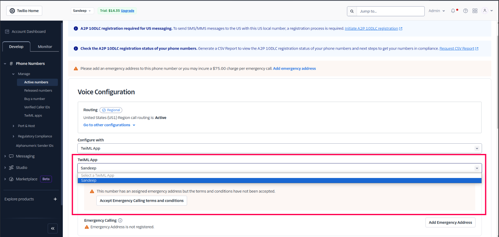Click warning icon on emergency address banner
Image resolution: width=499 pixels, height=237 pixels.
pos(76,68)
